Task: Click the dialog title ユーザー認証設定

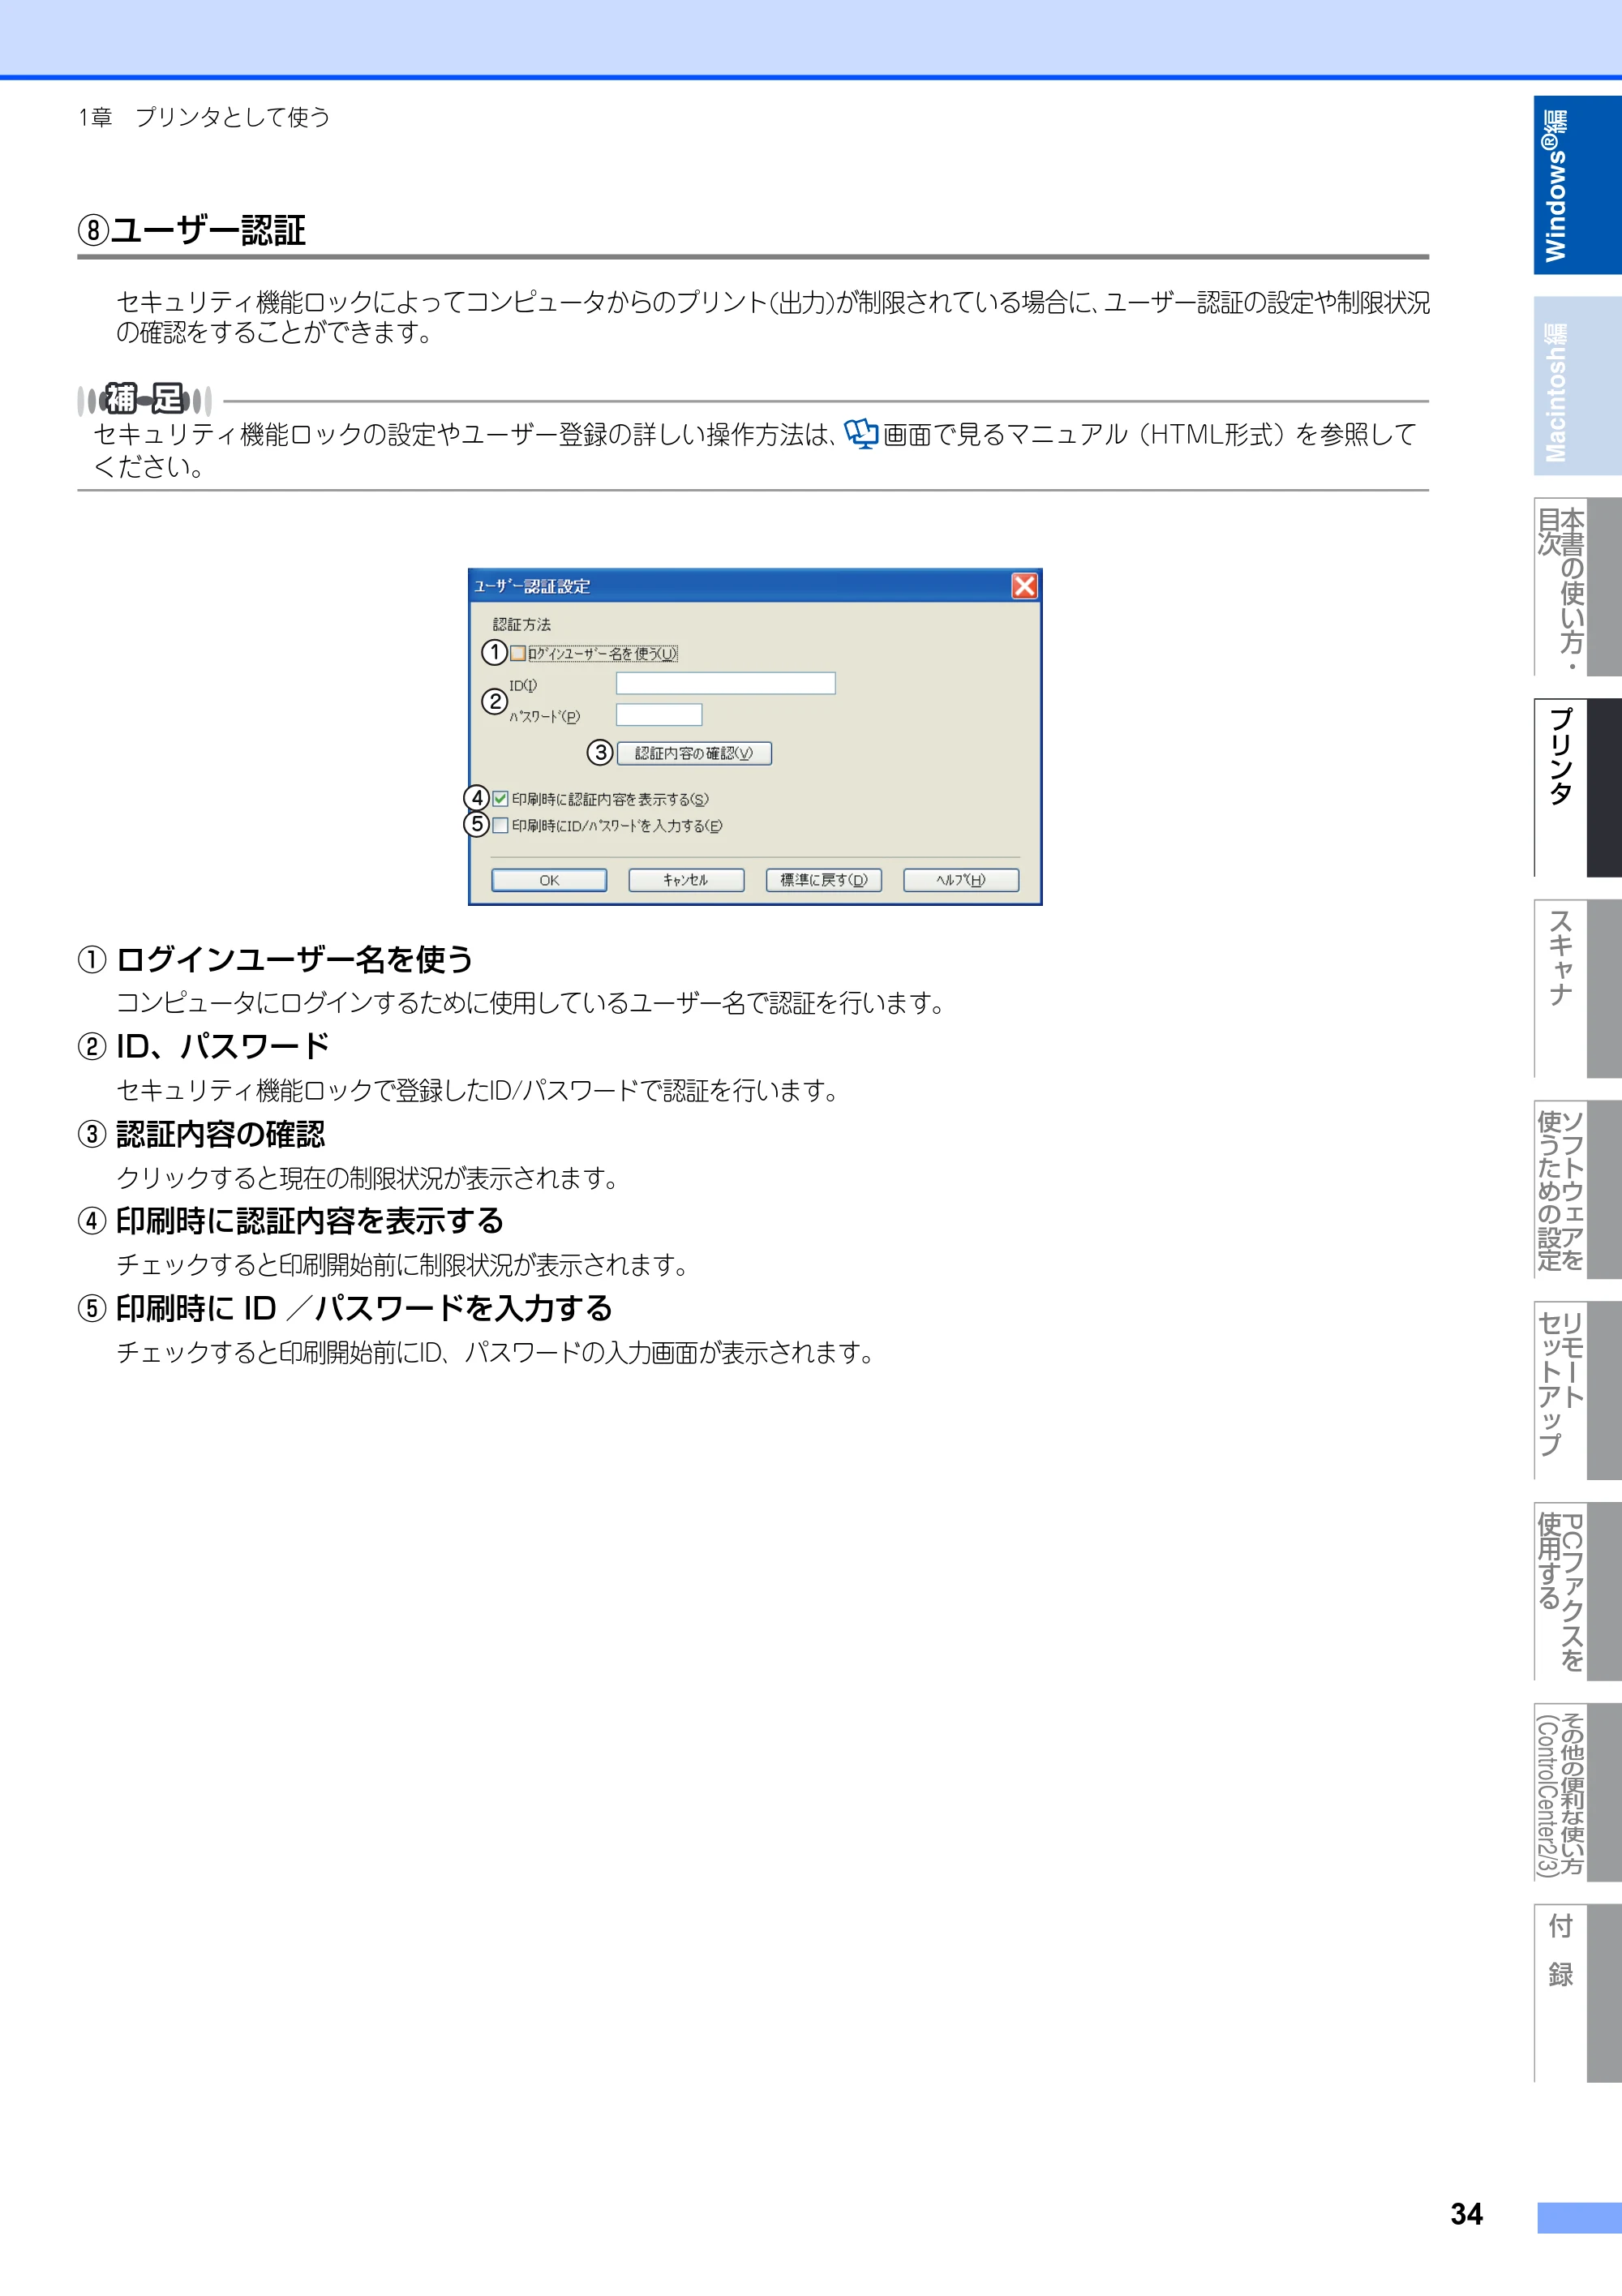Action: coord(532,586)
